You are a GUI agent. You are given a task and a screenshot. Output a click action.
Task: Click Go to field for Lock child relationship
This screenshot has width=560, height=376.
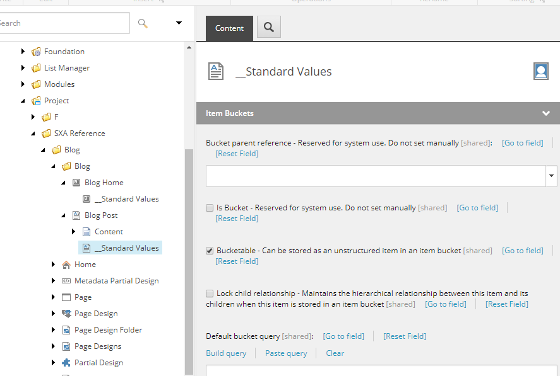click(446, 304)
